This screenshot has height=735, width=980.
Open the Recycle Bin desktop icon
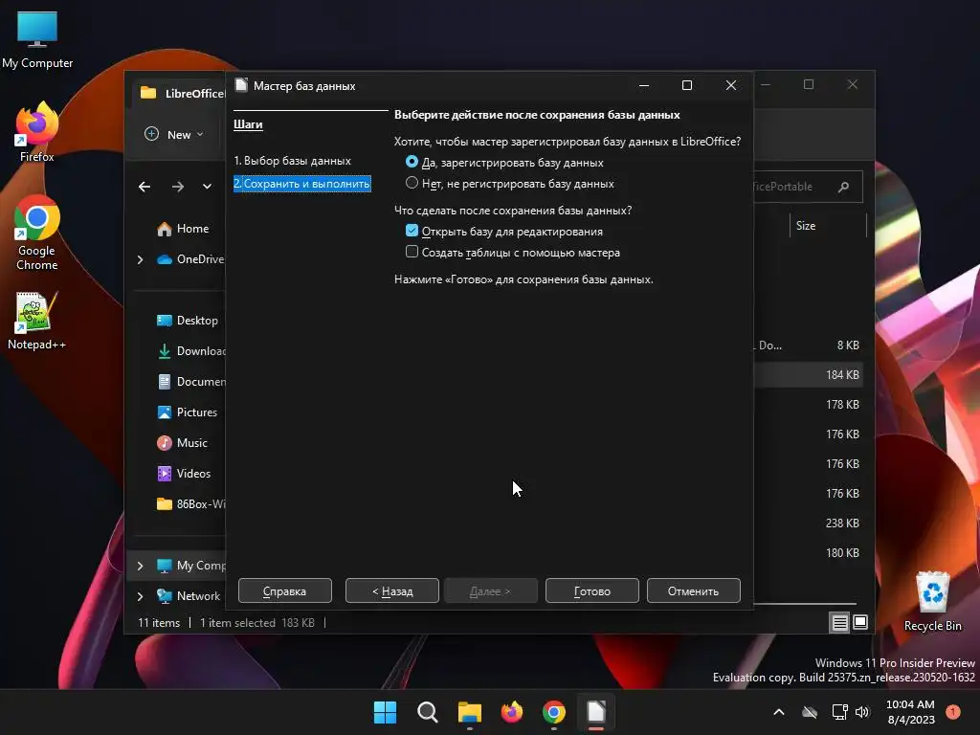click(932, 601)
